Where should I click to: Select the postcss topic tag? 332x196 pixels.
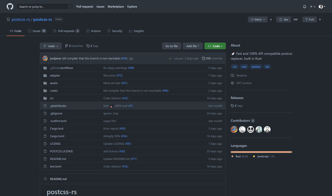(256, 67)
